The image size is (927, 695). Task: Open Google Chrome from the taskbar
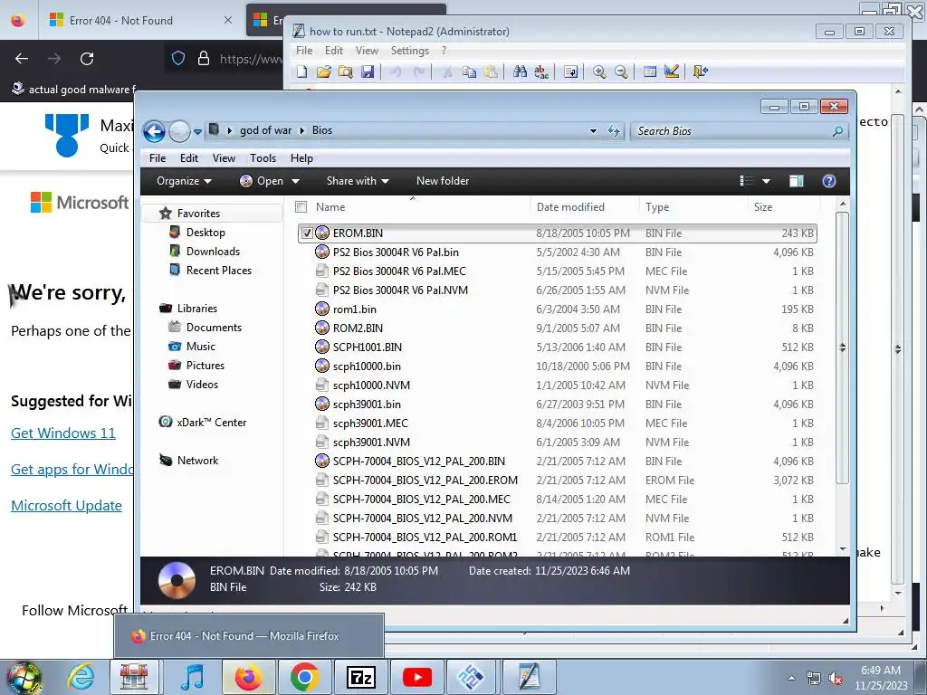click(x=304, y=677)
